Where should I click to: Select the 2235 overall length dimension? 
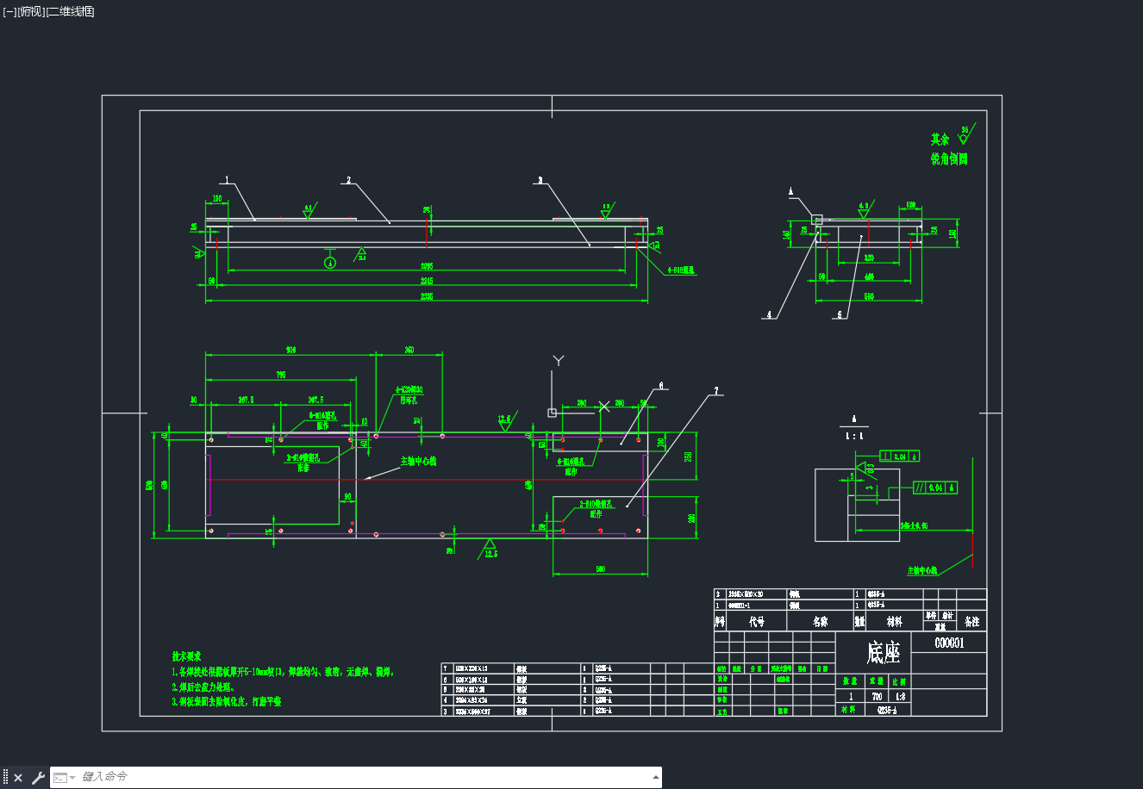[x=427, y=296]
